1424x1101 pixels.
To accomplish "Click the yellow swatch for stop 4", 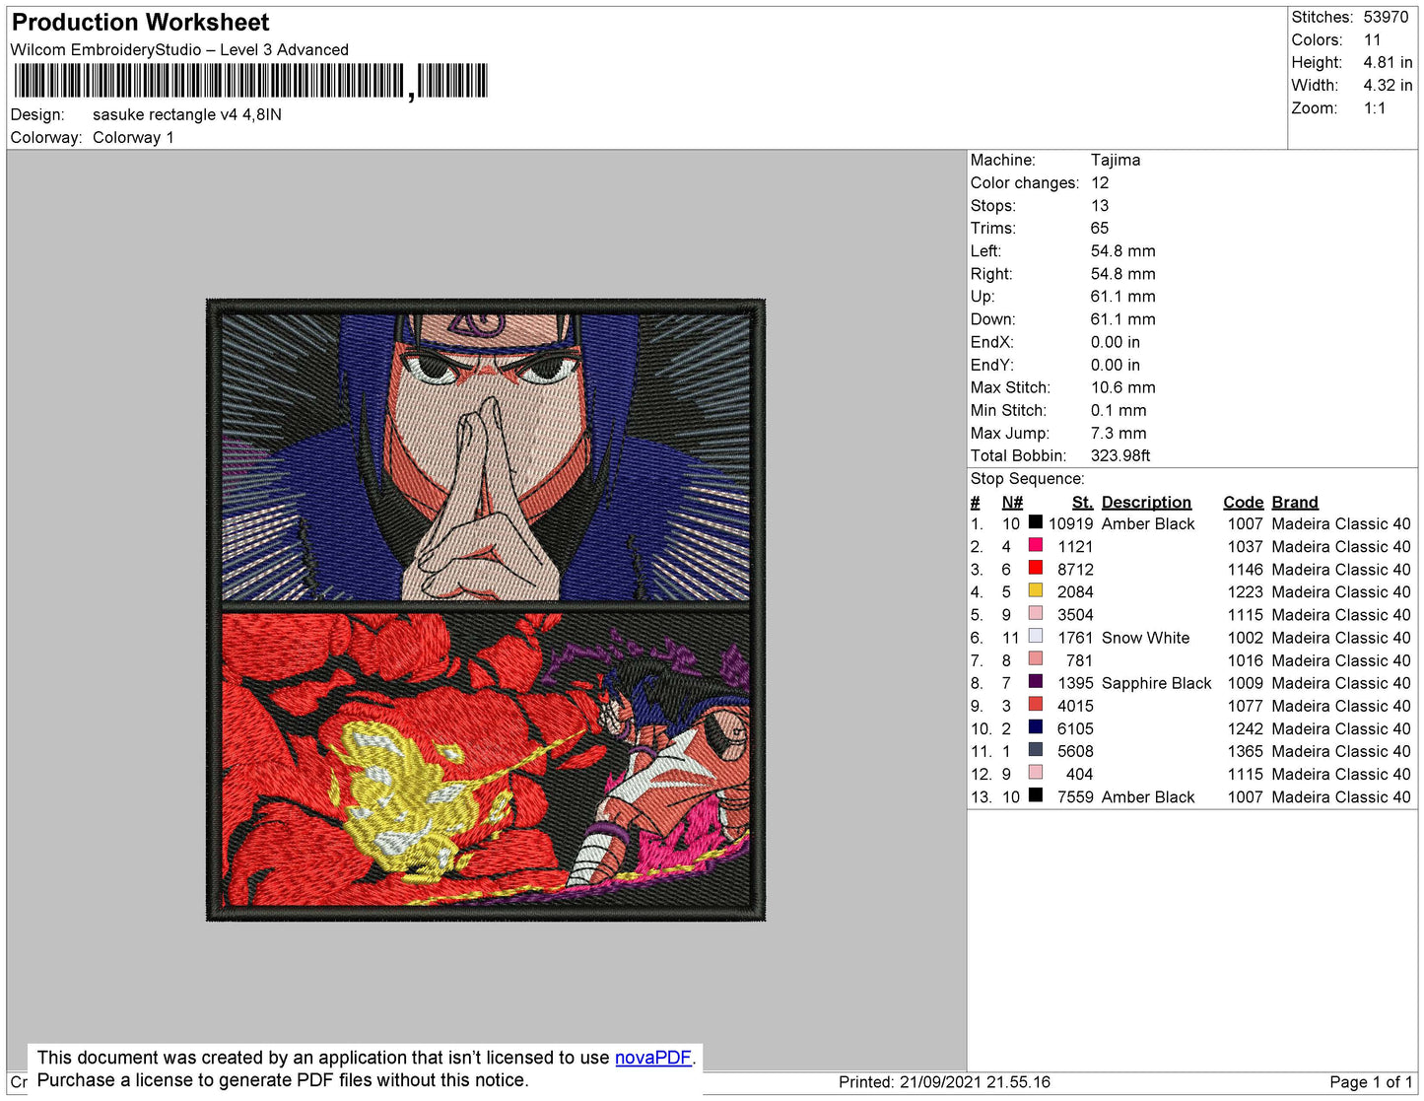I will tap(1036, 590).
